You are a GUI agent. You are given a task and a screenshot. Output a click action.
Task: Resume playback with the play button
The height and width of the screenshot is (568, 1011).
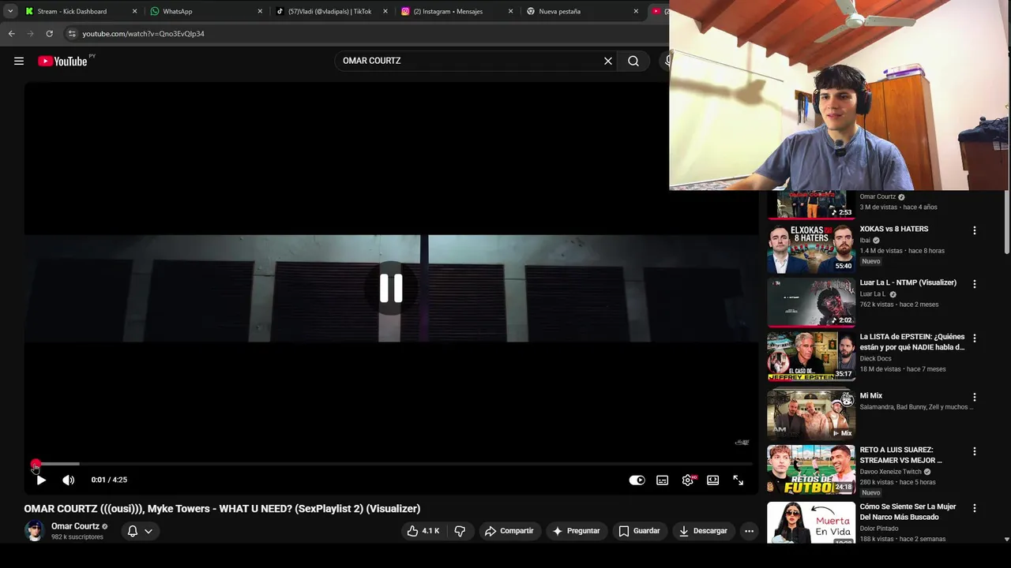click(41, 480)
